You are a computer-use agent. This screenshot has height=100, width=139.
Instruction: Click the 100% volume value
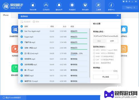coord(115,71)
